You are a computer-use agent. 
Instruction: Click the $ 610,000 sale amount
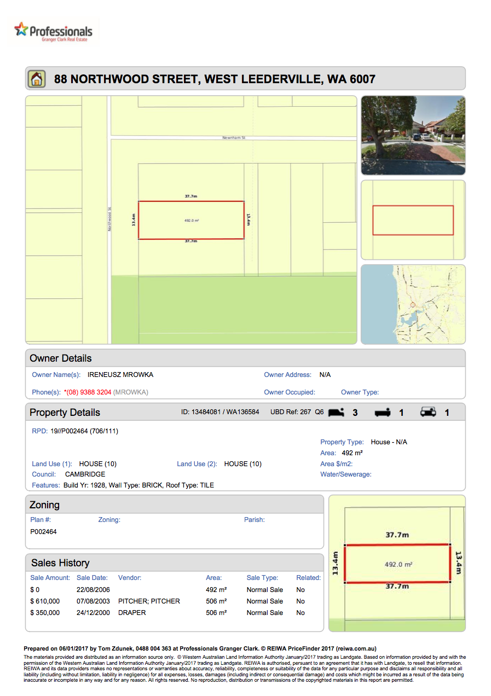pos(45,601)
